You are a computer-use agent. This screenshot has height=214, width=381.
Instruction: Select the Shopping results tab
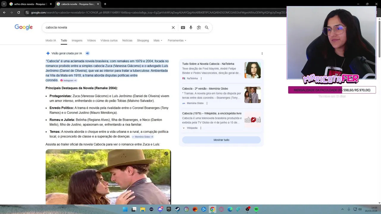(143, 40)
